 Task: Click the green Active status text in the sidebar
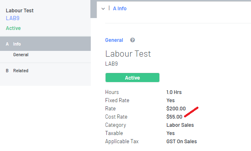click(x=13, y=28)
